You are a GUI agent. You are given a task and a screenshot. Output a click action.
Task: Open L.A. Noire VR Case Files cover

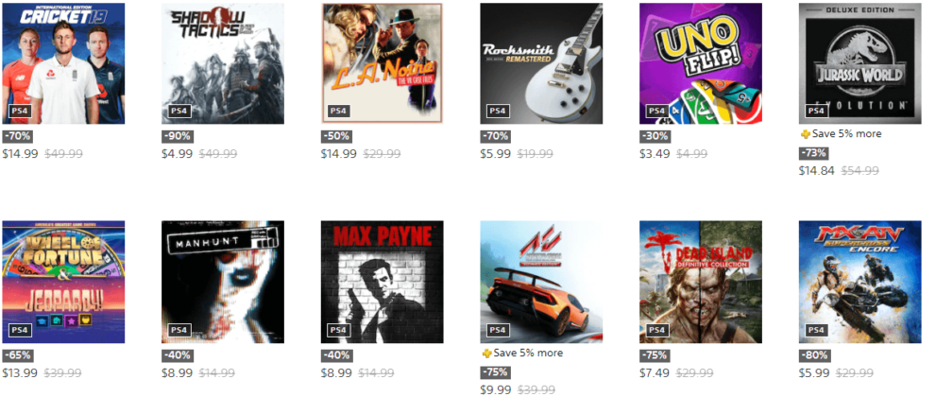pos(382,63)
